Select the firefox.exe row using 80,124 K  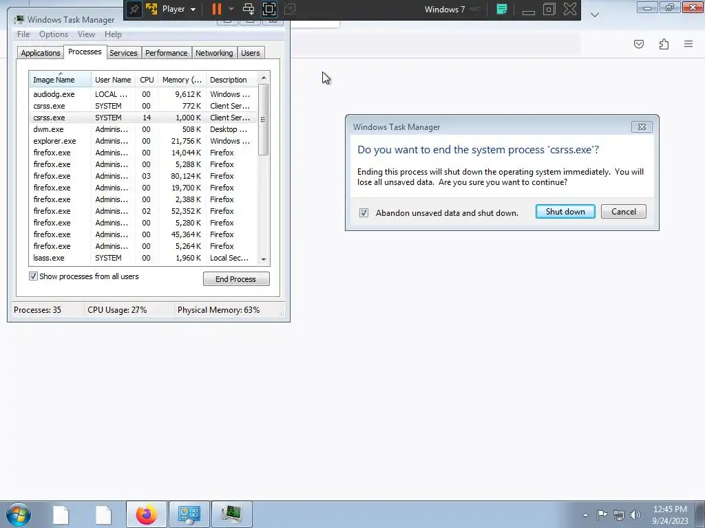coord(143,176)
